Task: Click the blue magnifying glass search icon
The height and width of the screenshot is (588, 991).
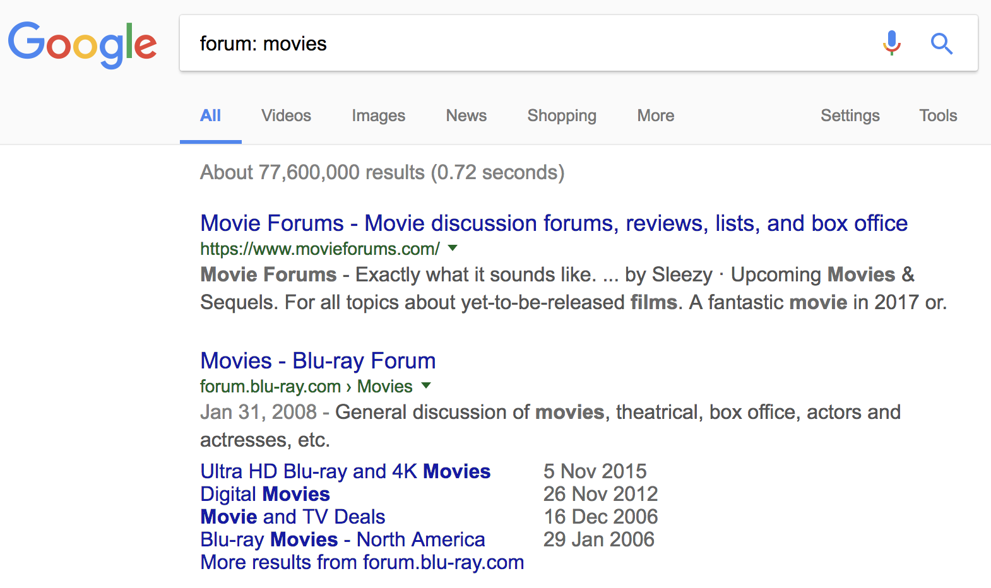Action: pyautogui.click(x=941, y=44)
